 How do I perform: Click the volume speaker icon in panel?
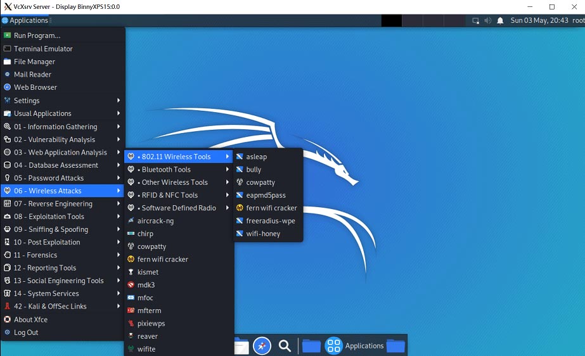pyautogui.click(x=487, y=20)
